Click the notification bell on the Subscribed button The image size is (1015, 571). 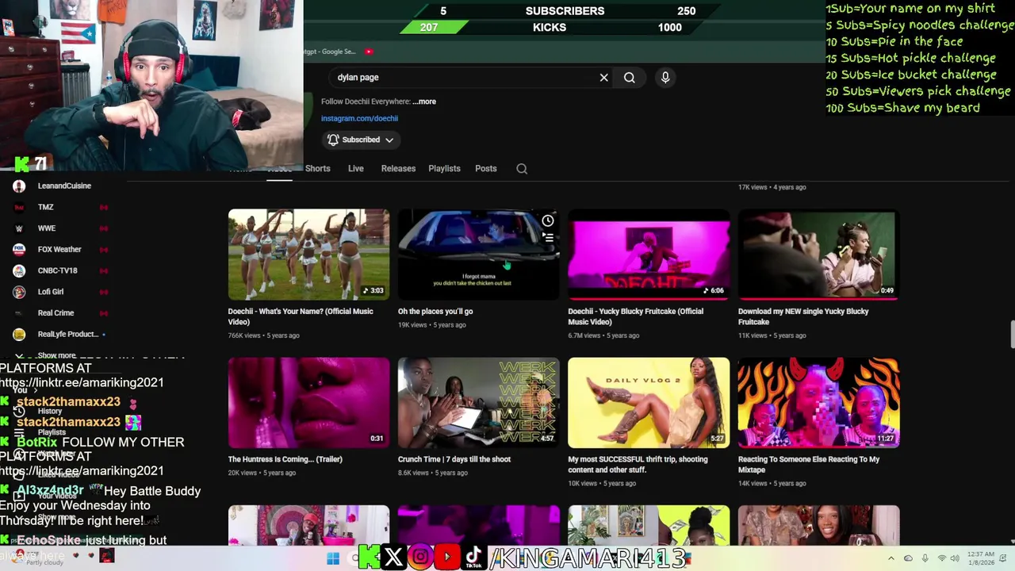tap(333, 140)
